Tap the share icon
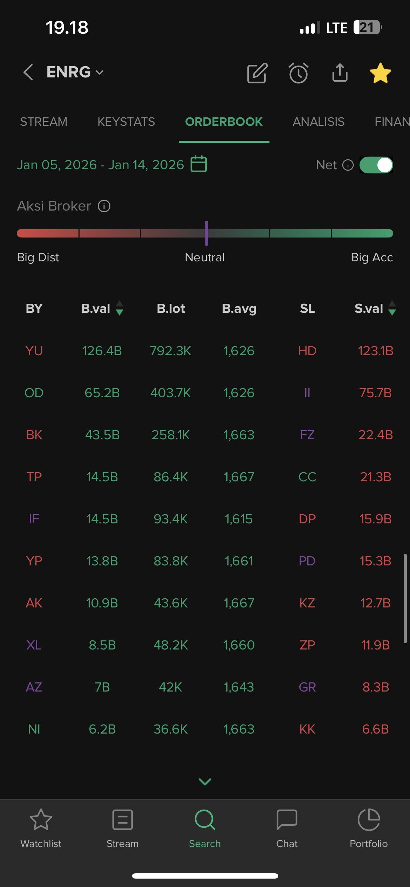 click(x=340, y=73)
